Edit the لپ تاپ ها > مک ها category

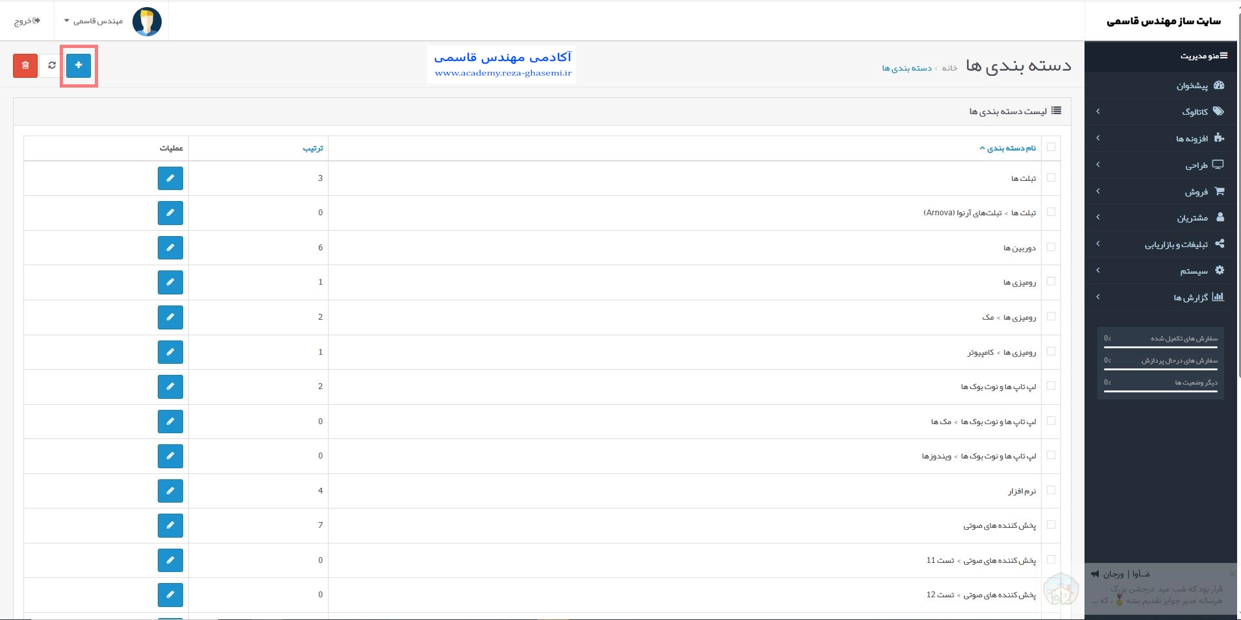[x=170, y=422]
